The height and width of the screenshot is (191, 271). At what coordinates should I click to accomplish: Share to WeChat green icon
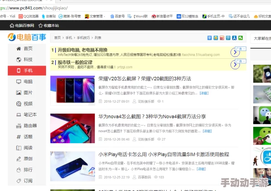click(x=240, y=38)
